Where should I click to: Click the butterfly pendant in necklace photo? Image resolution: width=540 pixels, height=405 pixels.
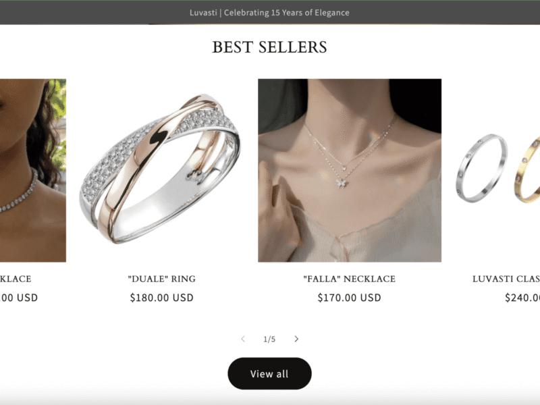click(x=342, y=183)
